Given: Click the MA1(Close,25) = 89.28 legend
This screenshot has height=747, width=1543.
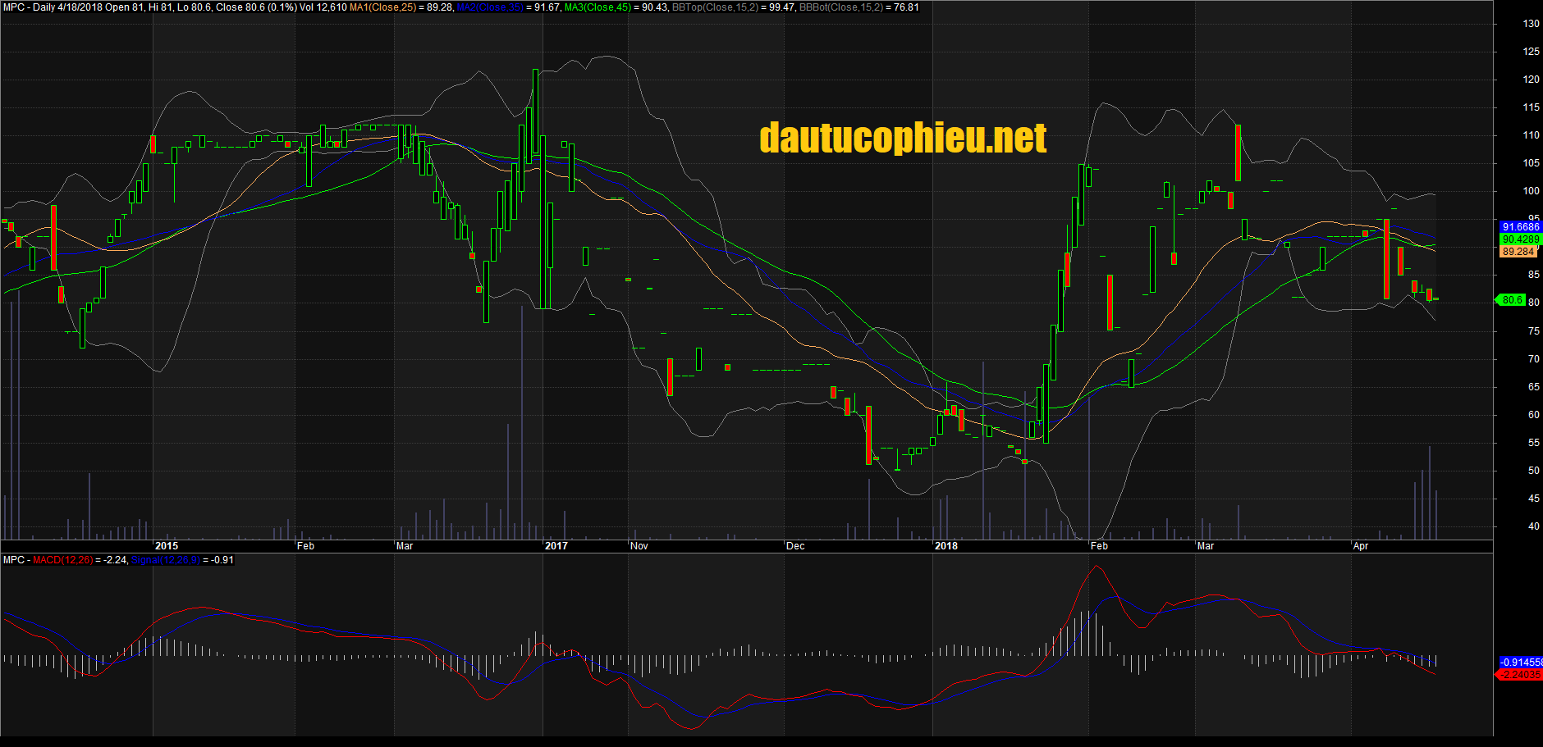Looking at the screenshot, I should click(401, 7).
